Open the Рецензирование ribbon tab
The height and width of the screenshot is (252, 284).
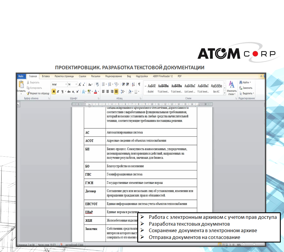(x=114, y=76)
